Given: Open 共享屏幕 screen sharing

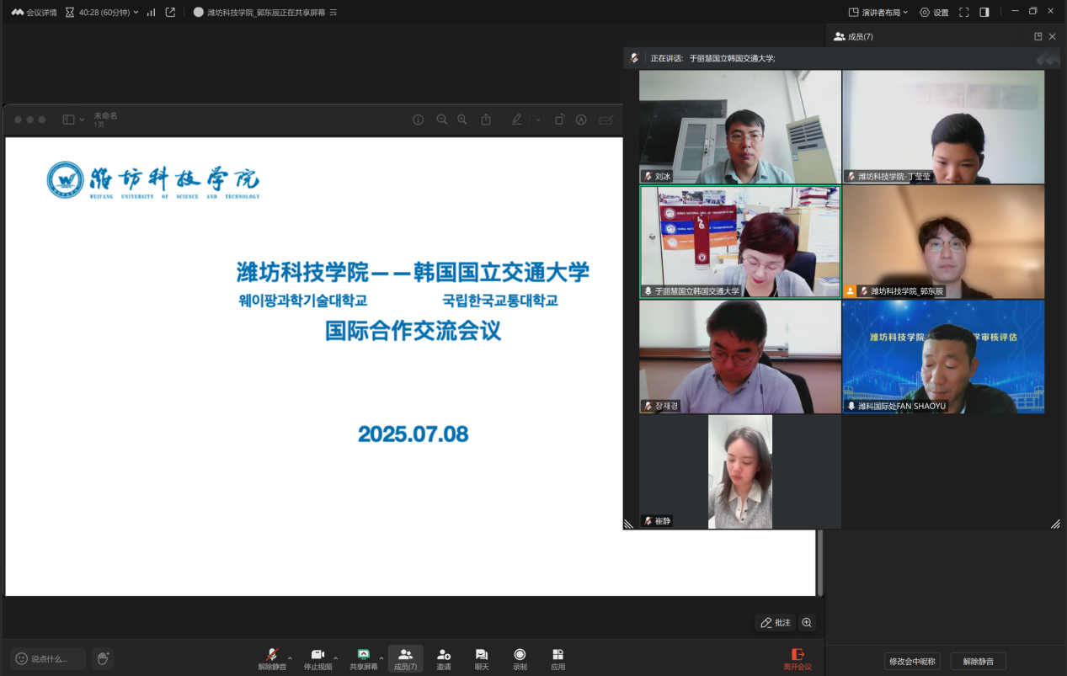Looking at the screenshot, I should [363, 658].
